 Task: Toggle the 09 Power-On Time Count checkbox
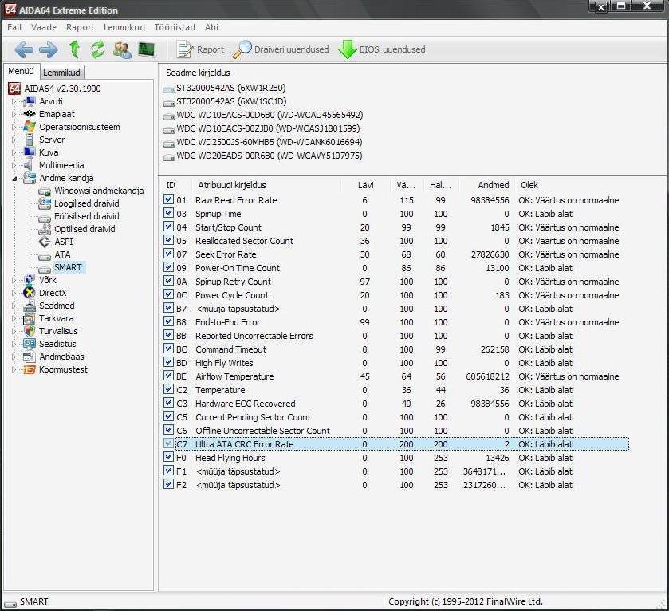point(168,267)
